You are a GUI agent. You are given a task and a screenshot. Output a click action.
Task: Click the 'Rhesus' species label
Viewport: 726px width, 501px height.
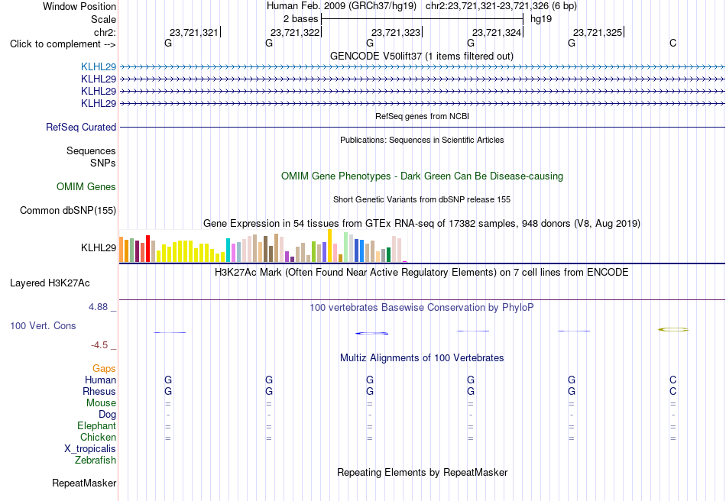99,391
